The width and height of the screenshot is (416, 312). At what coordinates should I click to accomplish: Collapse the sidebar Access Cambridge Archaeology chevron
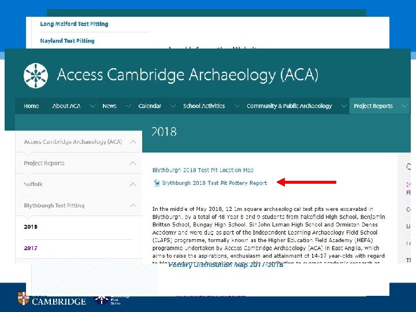click(133, 142)
